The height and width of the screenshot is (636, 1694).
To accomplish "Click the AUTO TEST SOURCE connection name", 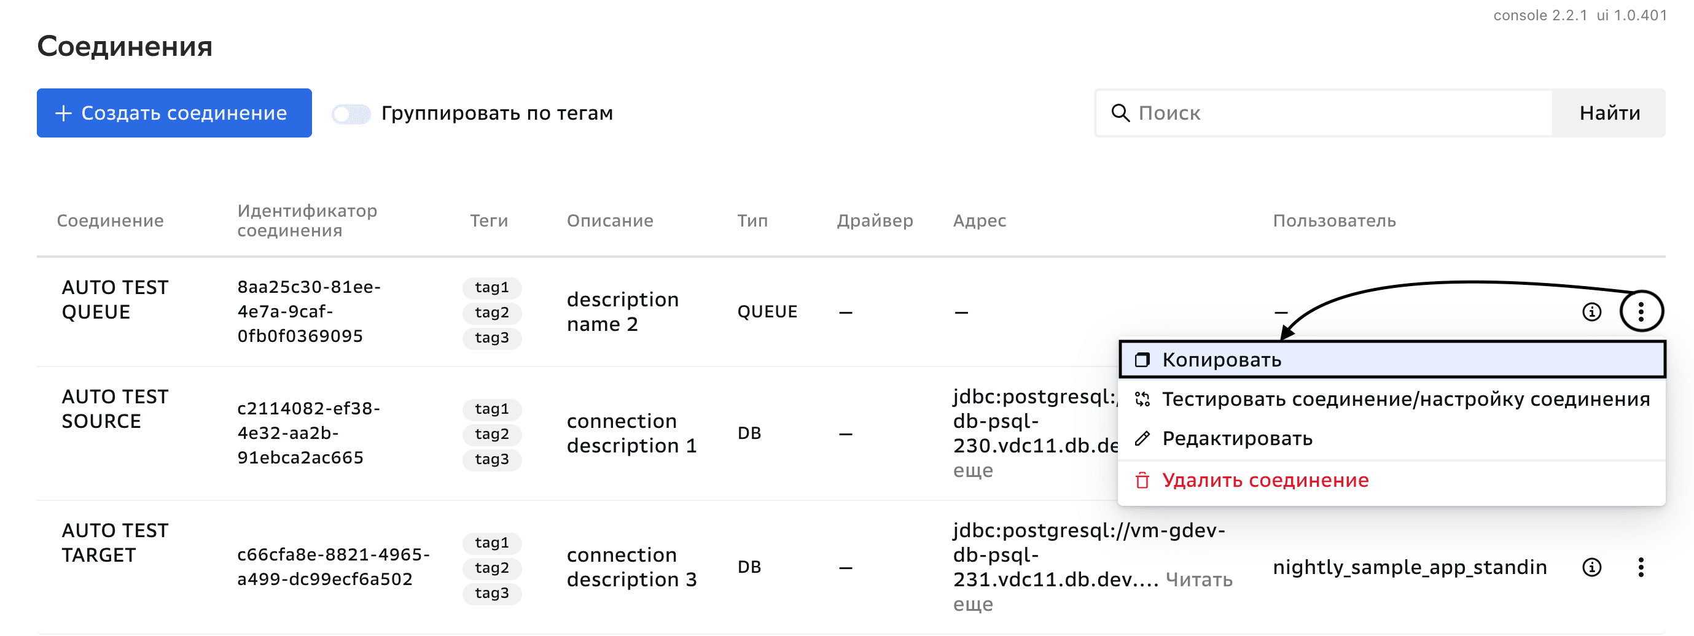I will 115,409.
